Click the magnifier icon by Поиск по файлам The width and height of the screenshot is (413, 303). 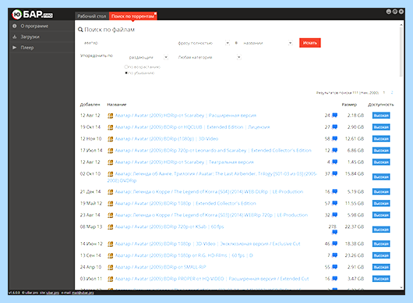[80, 30]
